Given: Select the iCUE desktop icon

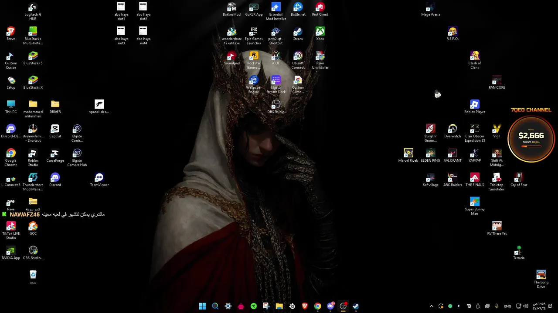Looking at the screenshot, I should [276, 58].
